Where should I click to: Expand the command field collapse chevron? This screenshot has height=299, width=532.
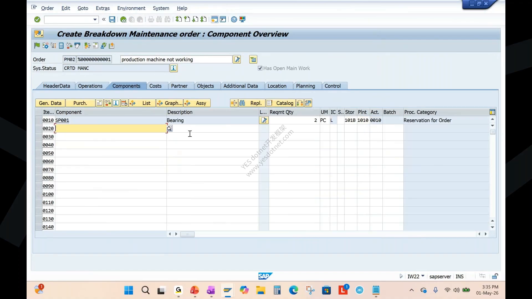point(104,19)
